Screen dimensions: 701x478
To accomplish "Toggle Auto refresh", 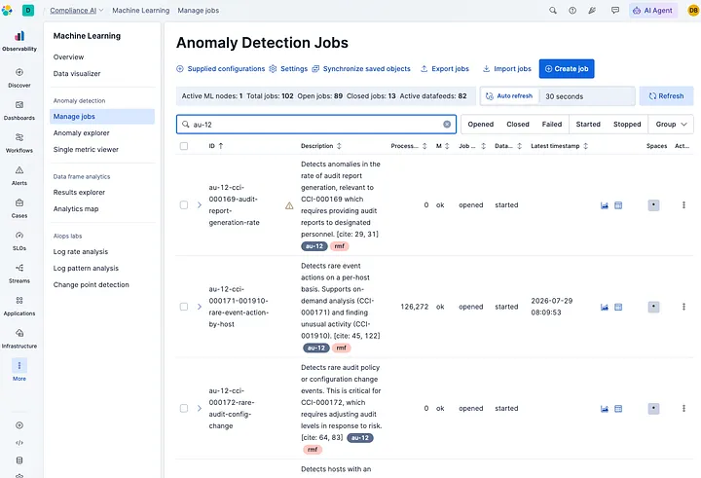I will [x=509, y=96].
